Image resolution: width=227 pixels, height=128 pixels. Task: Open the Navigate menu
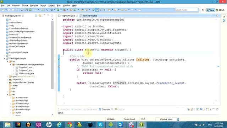click(34, 6)
